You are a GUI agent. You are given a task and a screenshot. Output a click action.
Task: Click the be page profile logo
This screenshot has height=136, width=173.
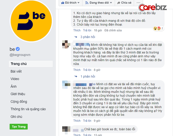pyautogui.click(x=31, y=21)
